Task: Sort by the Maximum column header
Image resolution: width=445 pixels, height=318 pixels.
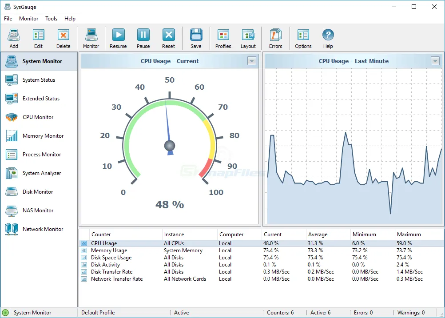Action: [419, 235]
